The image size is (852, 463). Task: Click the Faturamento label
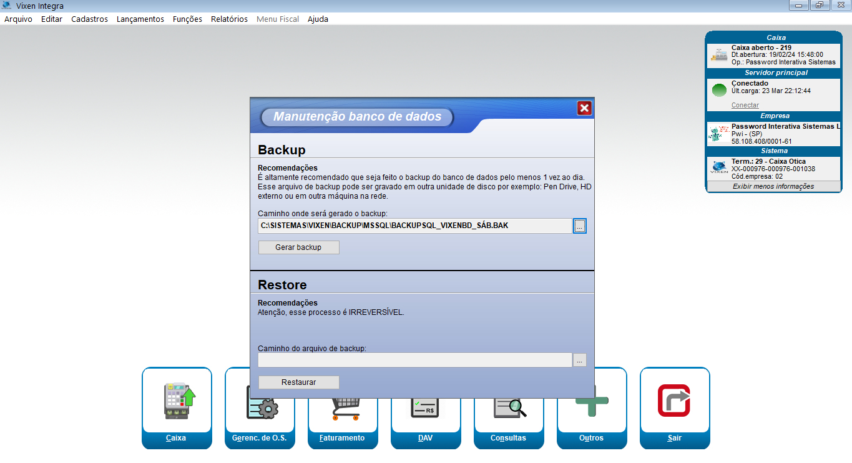click(x=342, y=438)
